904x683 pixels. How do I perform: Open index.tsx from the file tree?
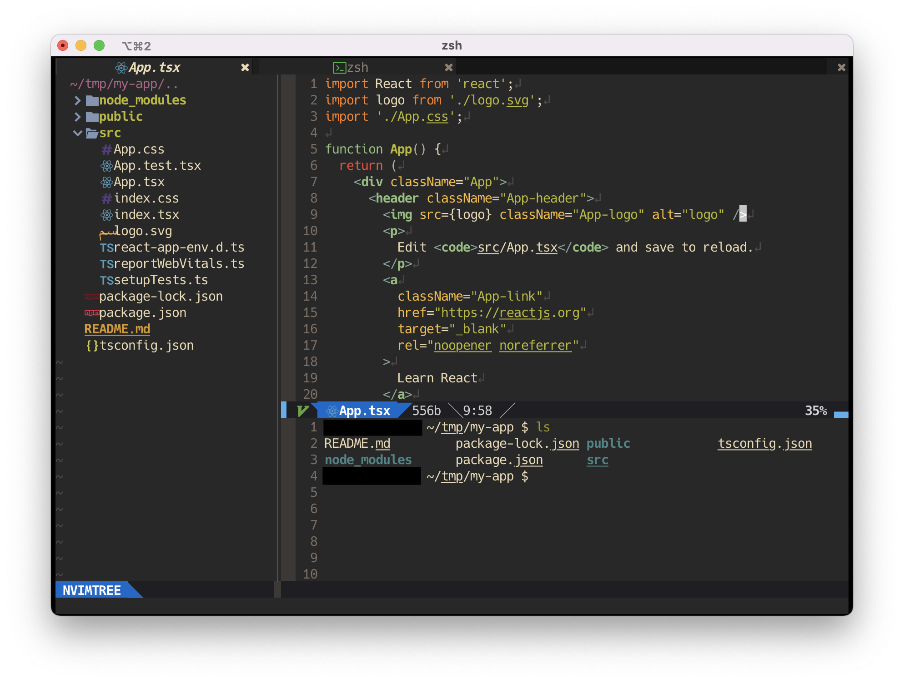pyautogui.click(x=146, y=215)
